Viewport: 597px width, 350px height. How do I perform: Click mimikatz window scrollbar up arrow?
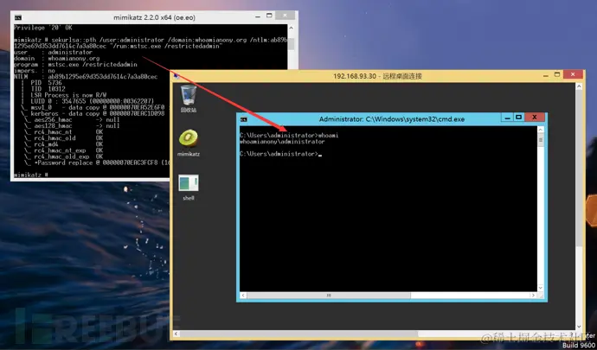tap(292, 29)
